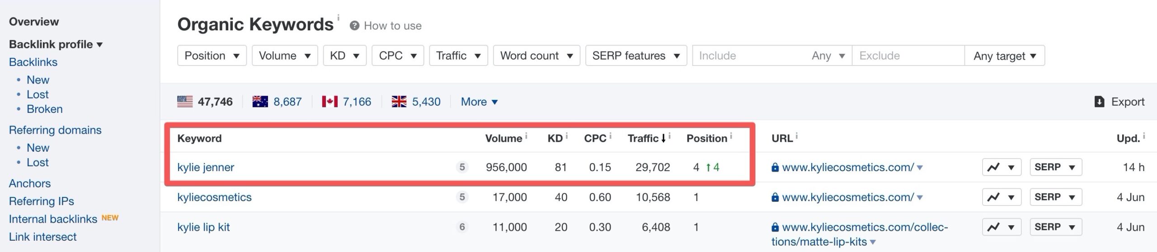The width and height of the screenshot is (1157, 252).
Task: Open the Any target dropdown
Action: tap(1004, 56)
